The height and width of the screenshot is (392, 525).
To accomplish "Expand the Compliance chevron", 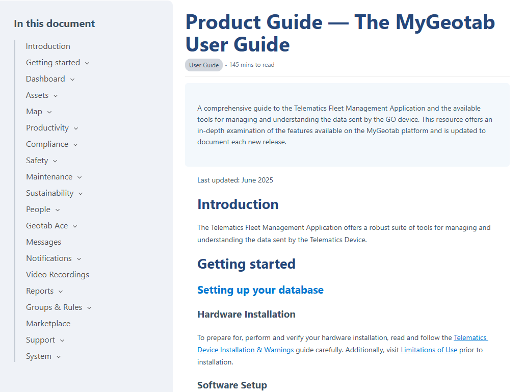I will 75,144.
